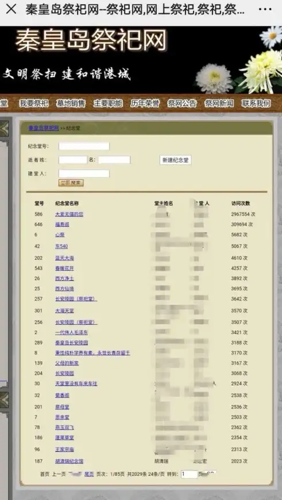This screenshot has width=282, height=500.
Task: Open memorial hall number 586 link
Action: pyautogui.click(x=69, y=214)
